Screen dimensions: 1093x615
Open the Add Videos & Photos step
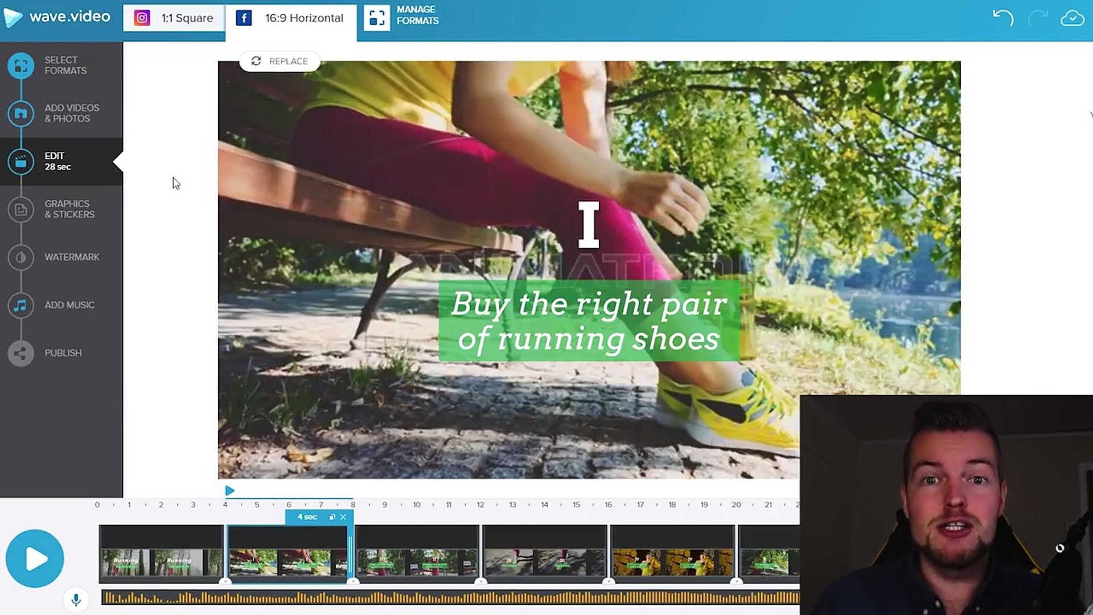(21, 113)
